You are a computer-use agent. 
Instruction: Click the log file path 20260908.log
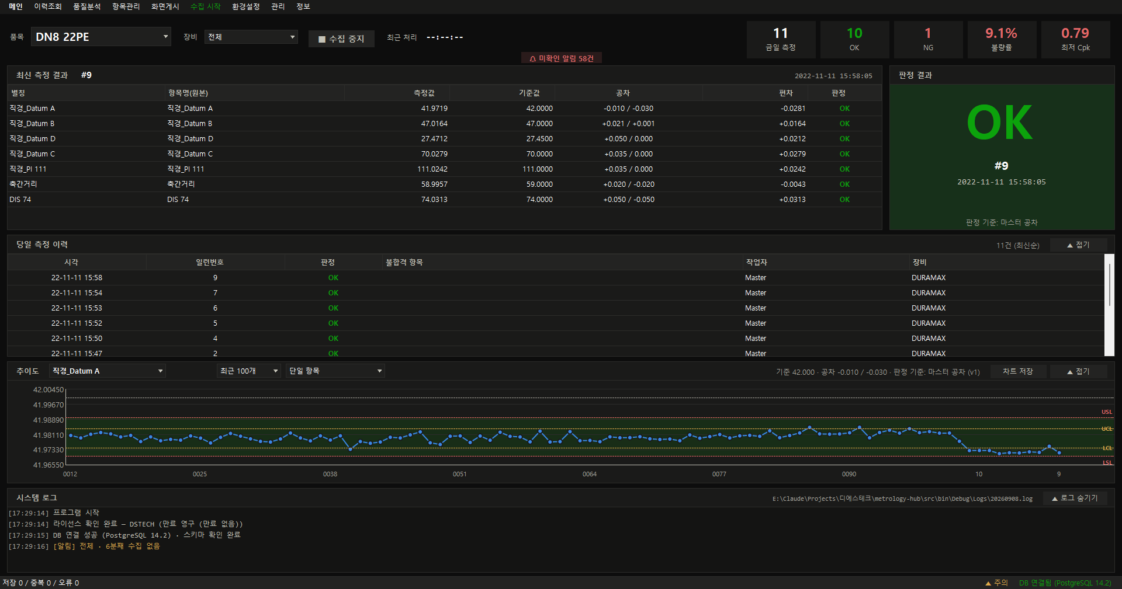click(x=902, y=499)
